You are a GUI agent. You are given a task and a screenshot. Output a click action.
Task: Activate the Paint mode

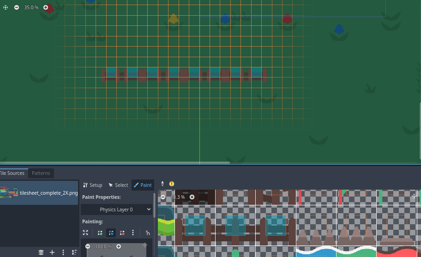click(x=143, y=185)
